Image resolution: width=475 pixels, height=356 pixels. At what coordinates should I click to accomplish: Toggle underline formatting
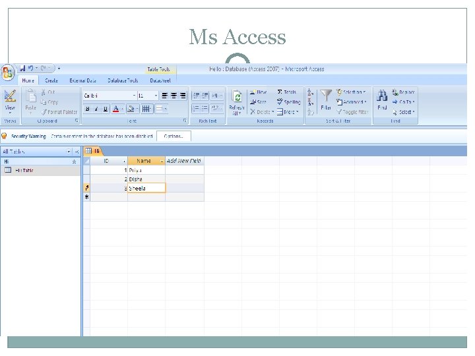(106, 109)
